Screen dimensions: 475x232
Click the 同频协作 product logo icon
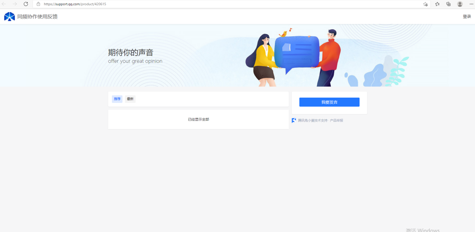(x=9, y=16)
